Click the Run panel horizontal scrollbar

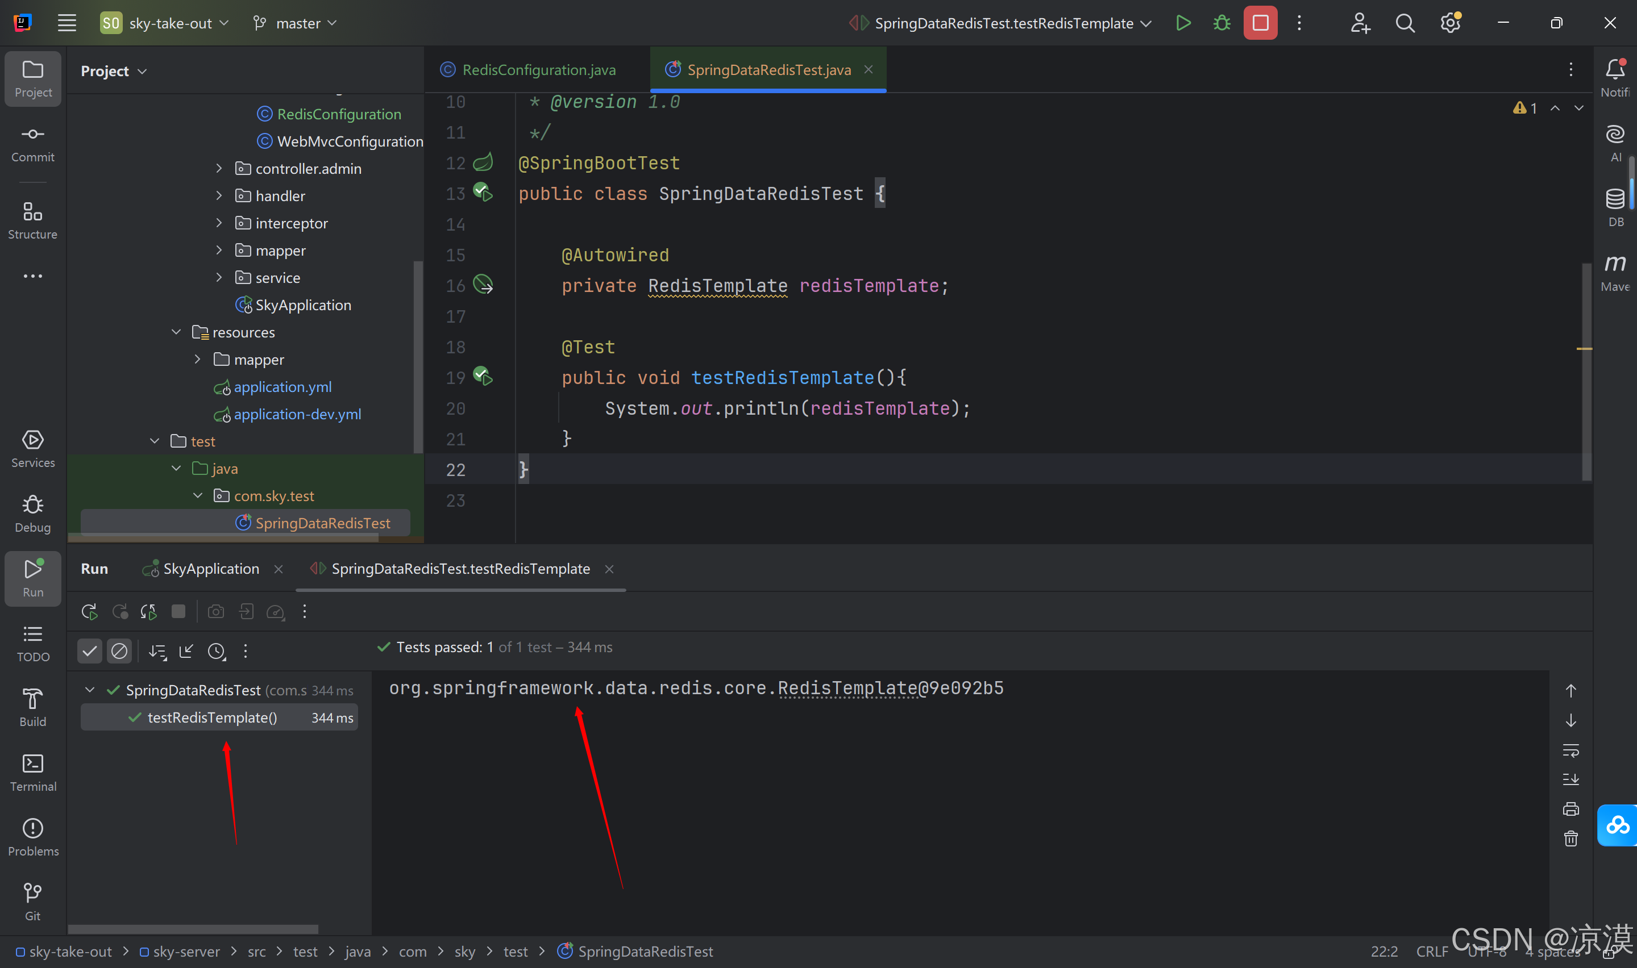click(x=193, y=929)
